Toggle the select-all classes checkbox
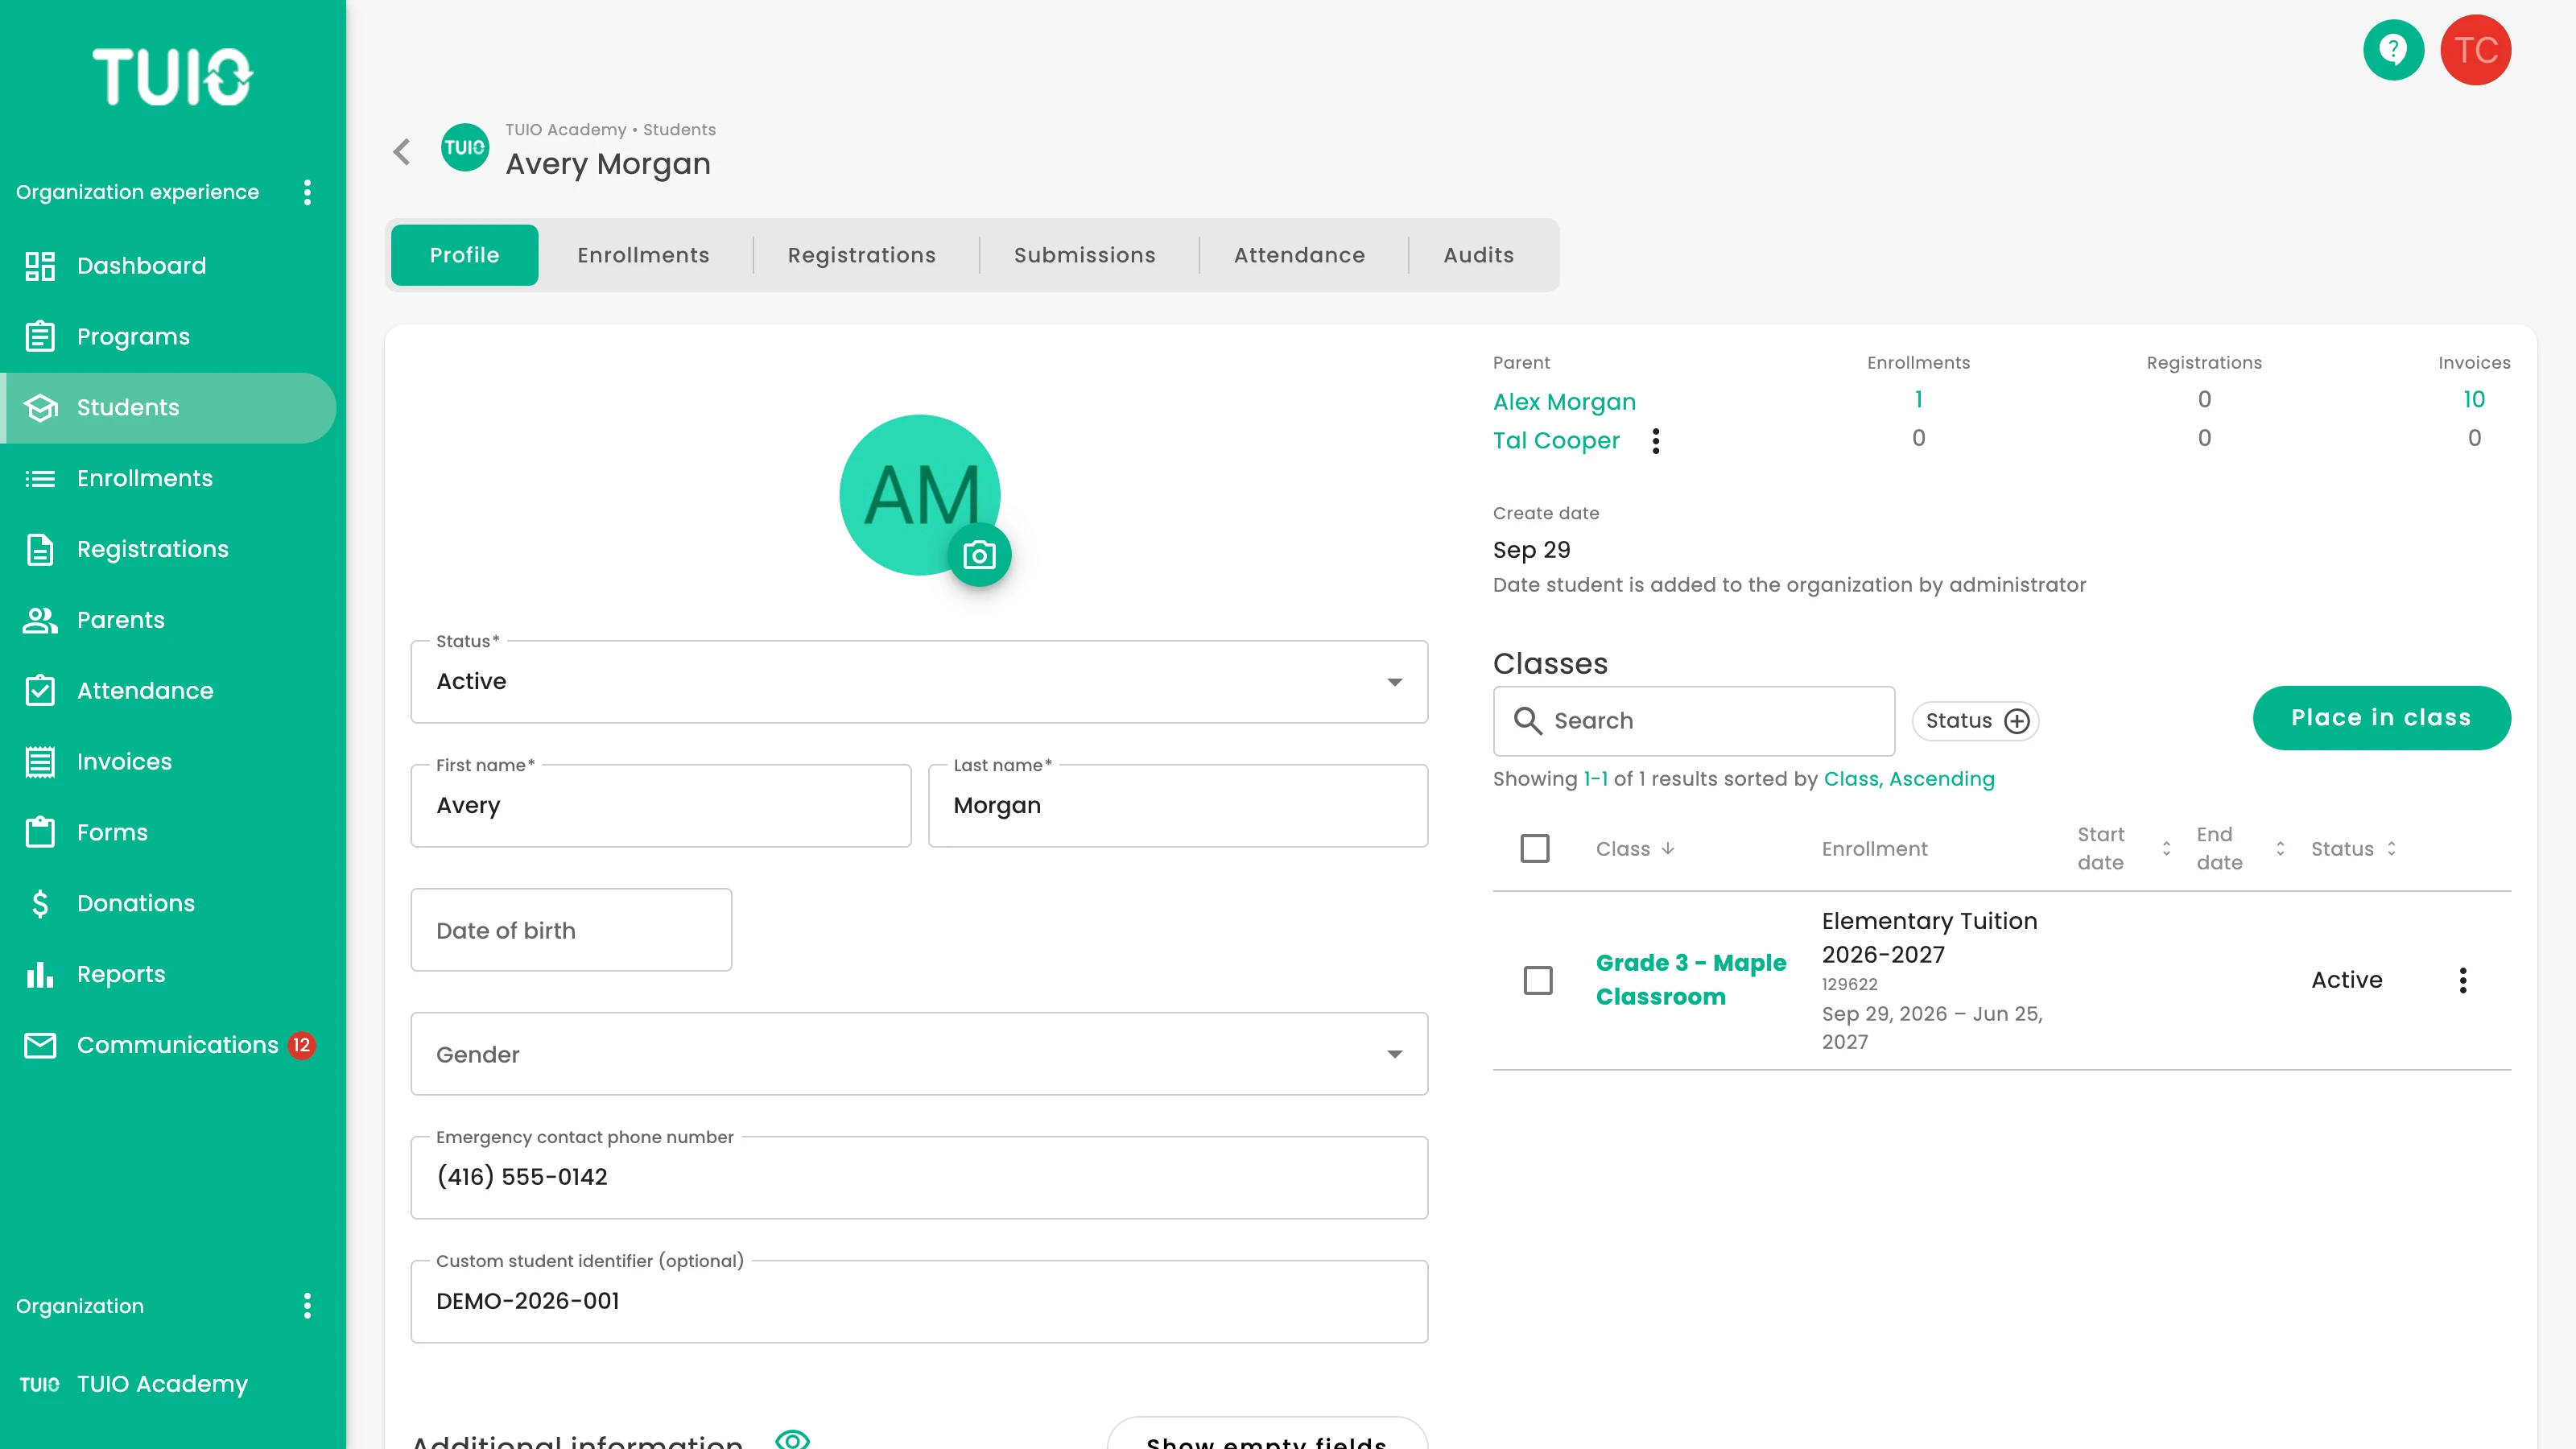Image resolution: width=2576 pixels, height=1449 pixels. [x=1535, y=849]
